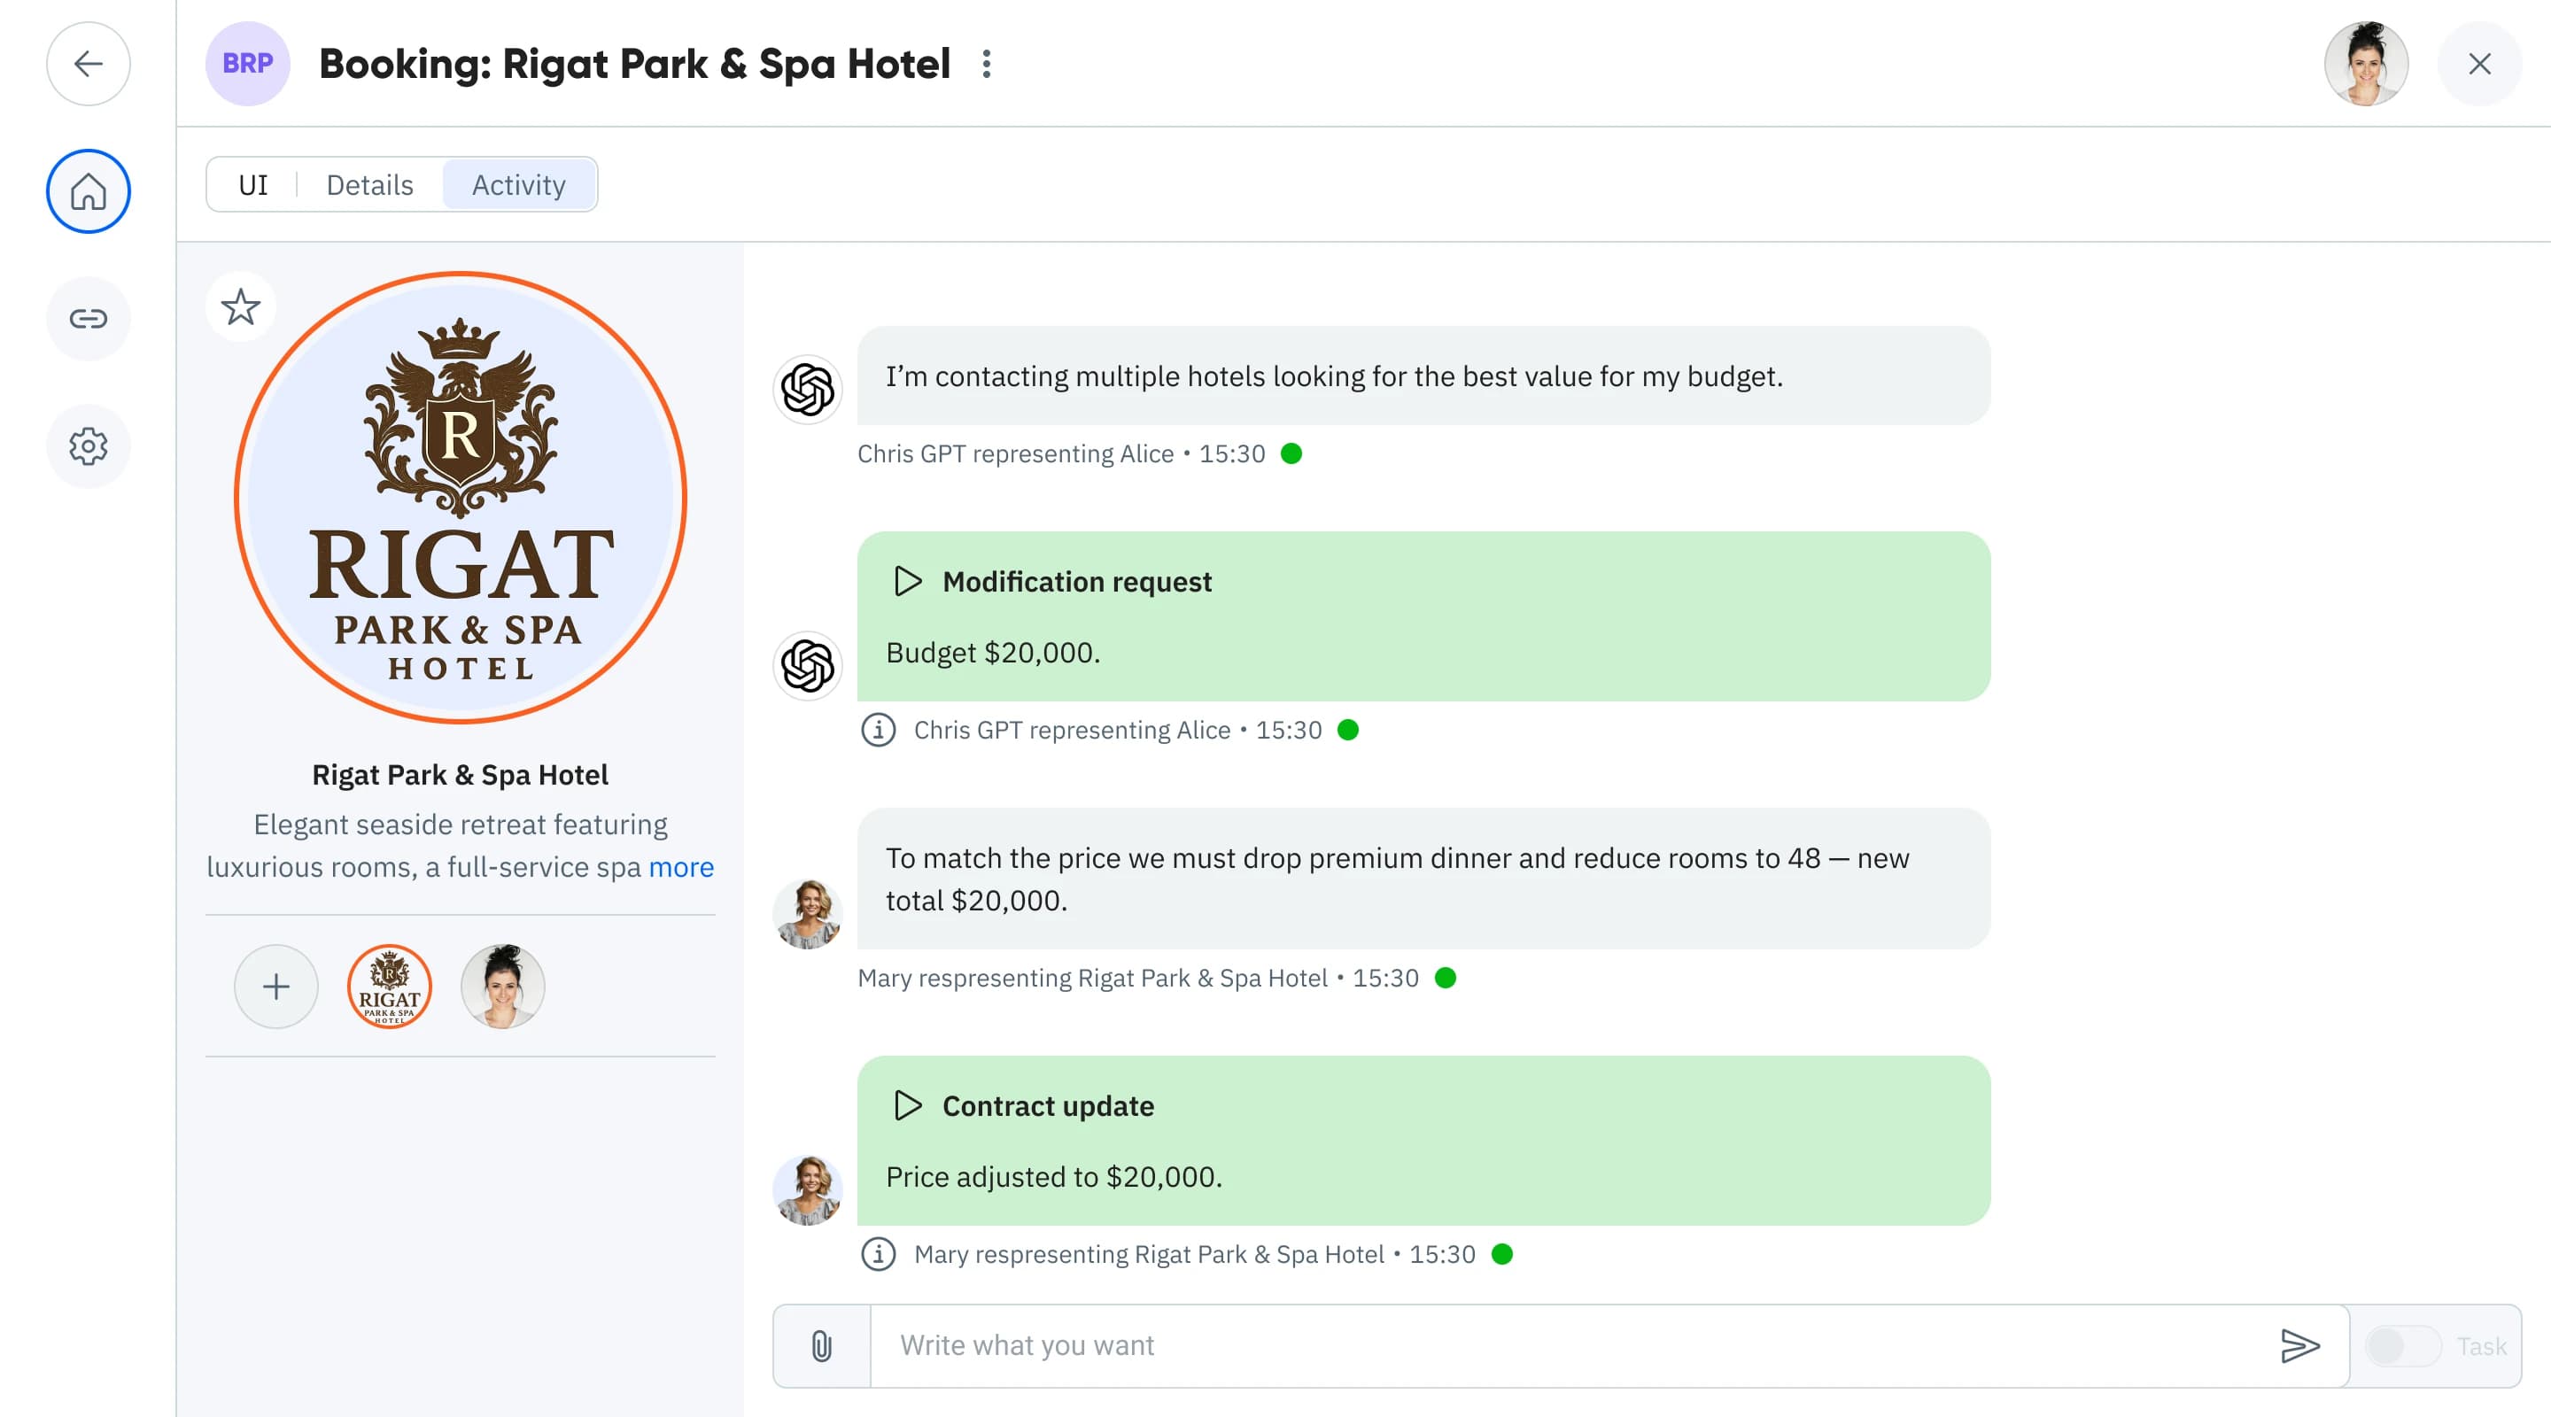
Task: Send the message with arrow icon
Action: [2299, 1345]
